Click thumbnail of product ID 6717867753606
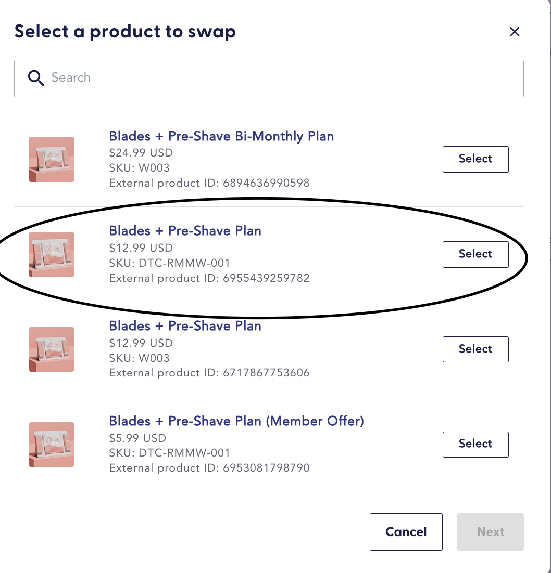The width and height of the screenshot is (551, 573). 52,349
